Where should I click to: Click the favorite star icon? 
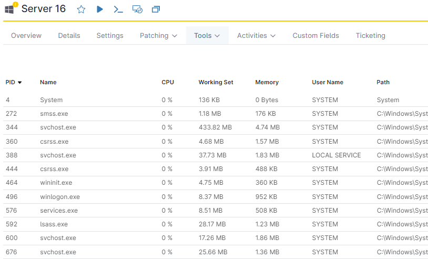point(81,9)
